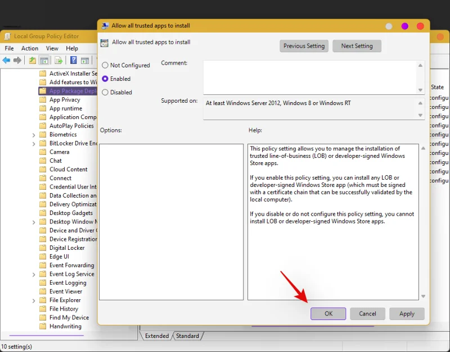Expand the File Explorer tree node
This screenshot has height=352, width=450.
tap(34, 300)
